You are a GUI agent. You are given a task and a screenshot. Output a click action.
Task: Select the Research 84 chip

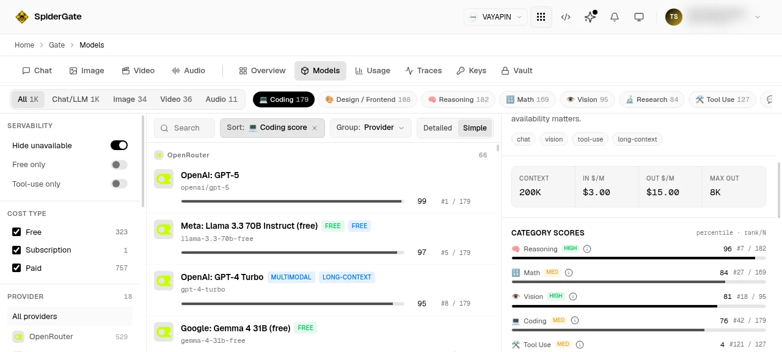[x=652, y=99]
